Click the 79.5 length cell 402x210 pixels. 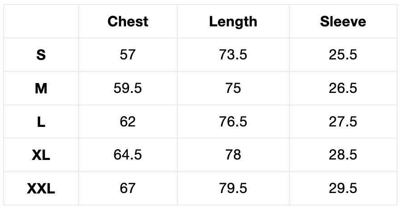click(233, 189)
